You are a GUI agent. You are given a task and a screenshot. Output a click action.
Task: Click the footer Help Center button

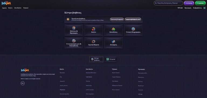96,59
